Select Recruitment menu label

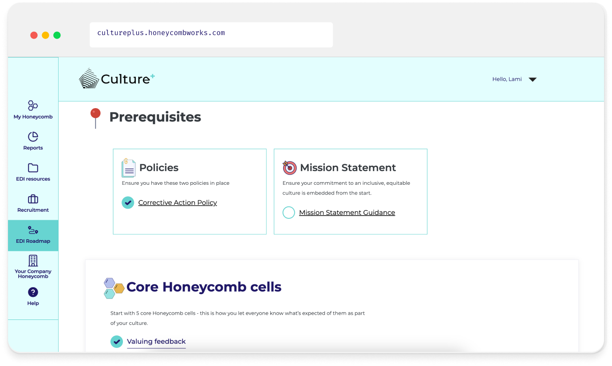(33, 210)
